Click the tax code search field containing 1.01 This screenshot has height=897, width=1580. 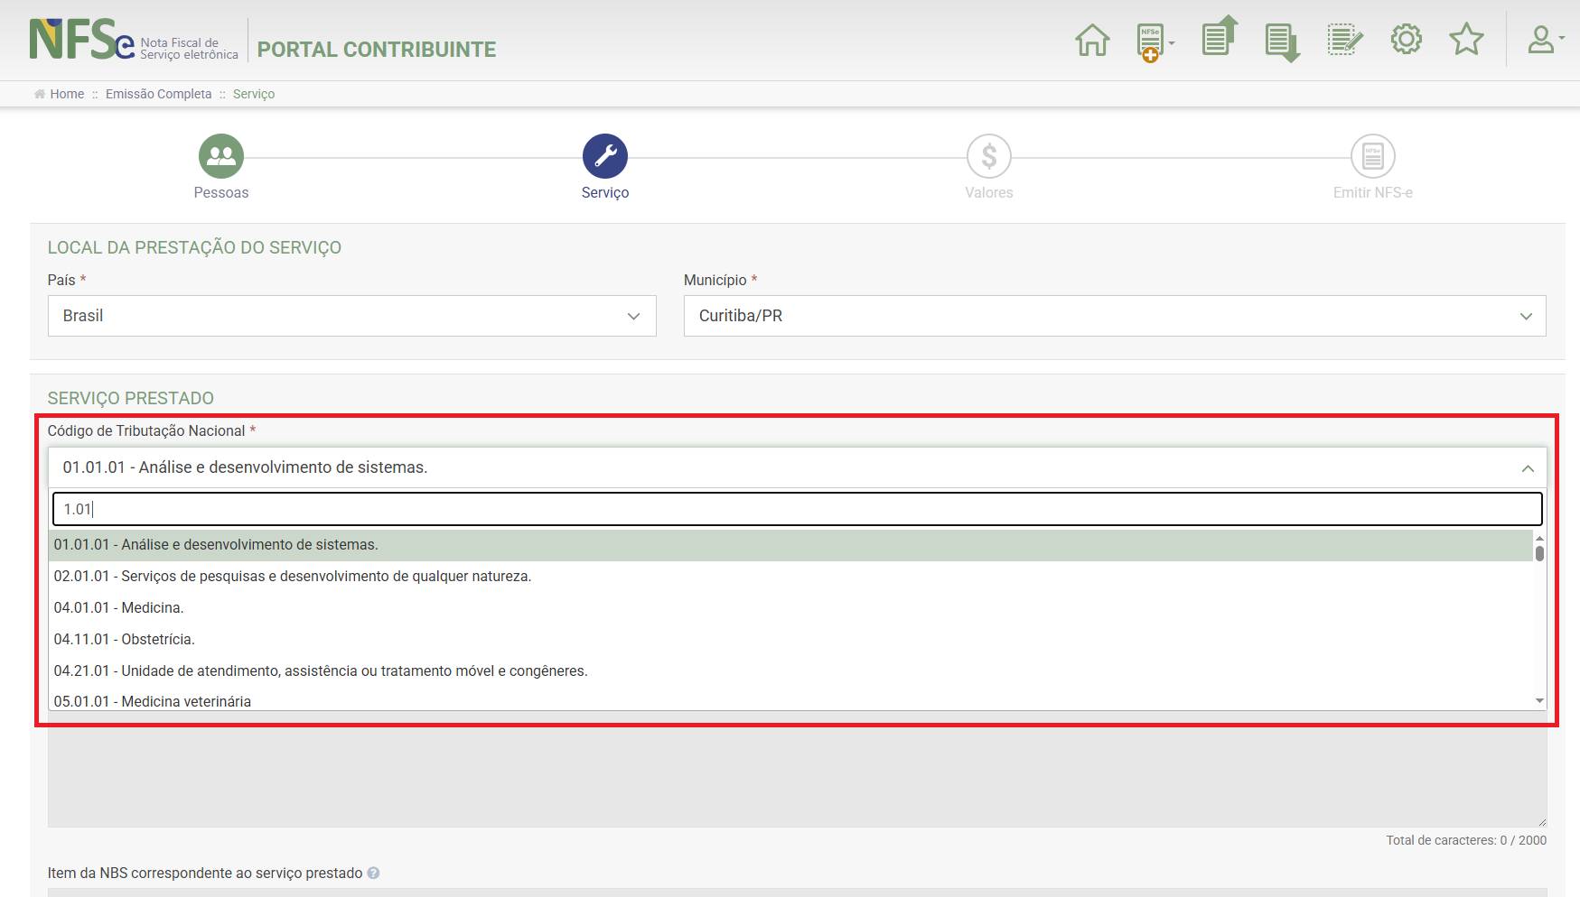click(797, 509)
